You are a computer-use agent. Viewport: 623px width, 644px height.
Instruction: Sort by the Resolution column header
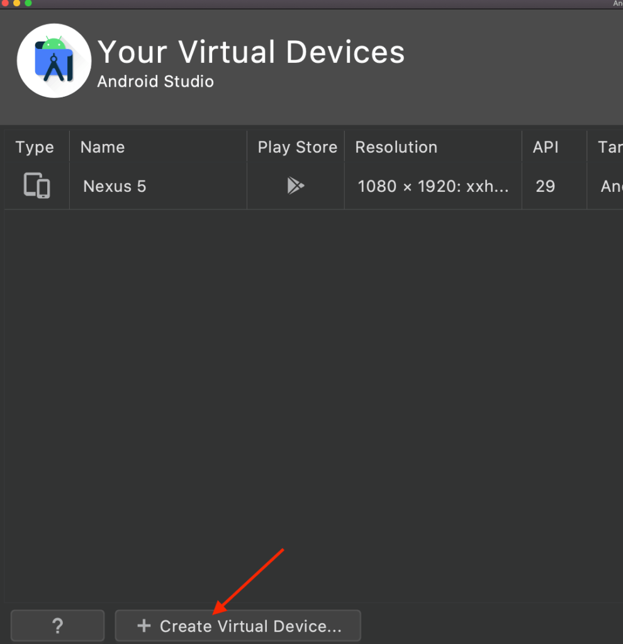433,147
